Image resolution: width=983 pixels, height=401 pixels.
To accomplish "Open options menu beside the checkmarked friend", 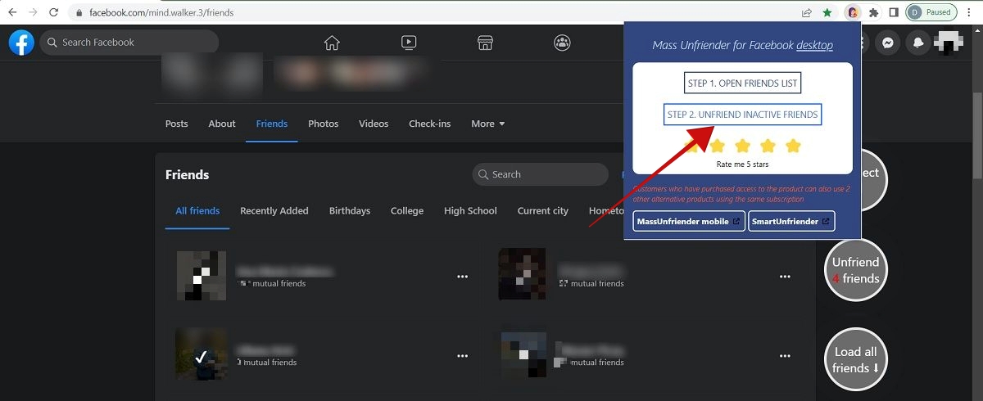I will (x=463, y=356).
